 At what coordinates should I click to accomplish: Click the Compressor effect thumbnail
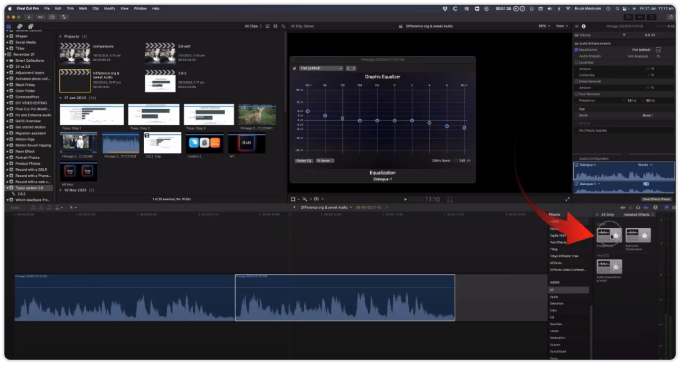tap(609, 235)
